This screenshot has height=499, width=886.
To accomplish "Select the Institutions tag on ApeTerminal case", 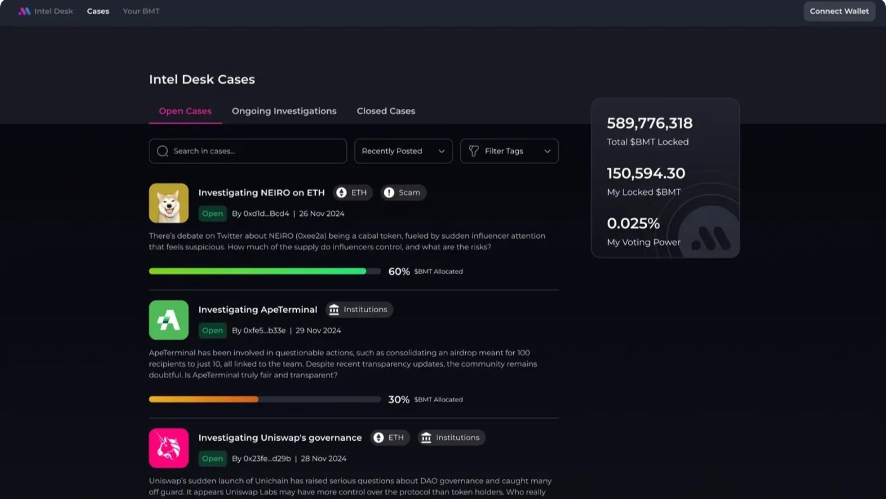I will point(359,310).
